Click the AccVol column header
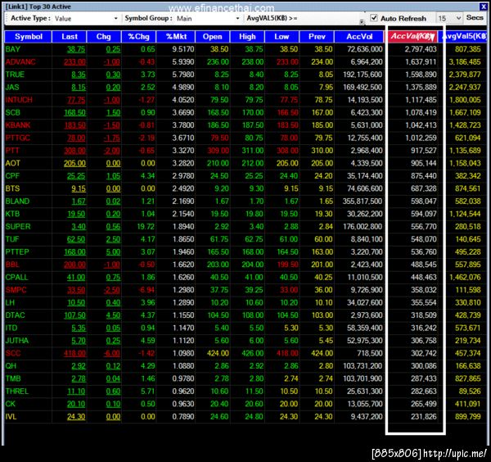Image resolution: width=491 pixels, height=462 pixels. [359, 37]
